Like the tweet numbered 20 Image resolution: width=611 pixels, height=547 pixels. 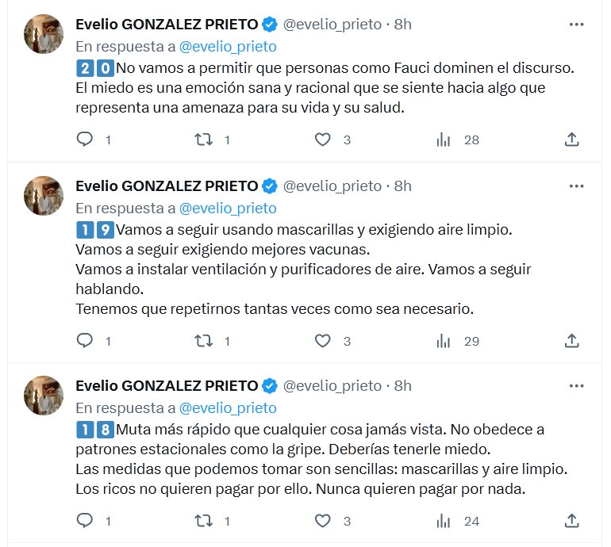coord(322,140)
